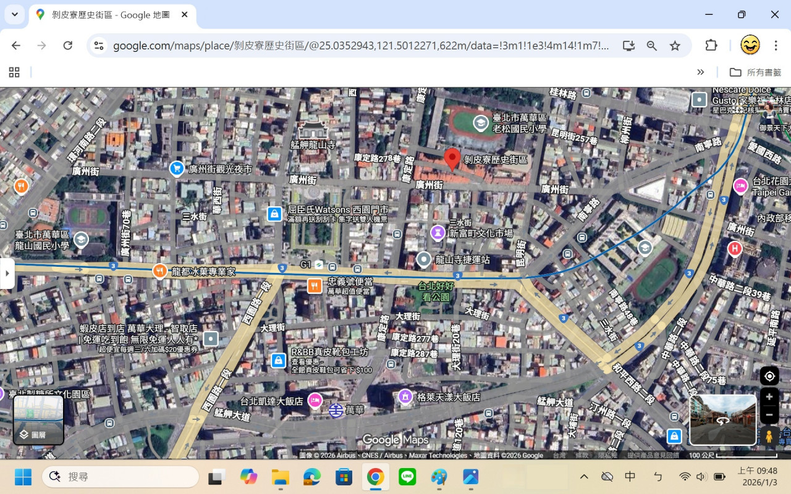Click the 龍山寺捷運站 station marker
The image size is (791, 494).
(423, 259)
